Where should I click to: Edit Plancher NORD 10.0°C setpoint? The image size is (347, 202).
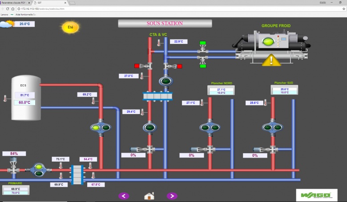[x=221, y=93]
